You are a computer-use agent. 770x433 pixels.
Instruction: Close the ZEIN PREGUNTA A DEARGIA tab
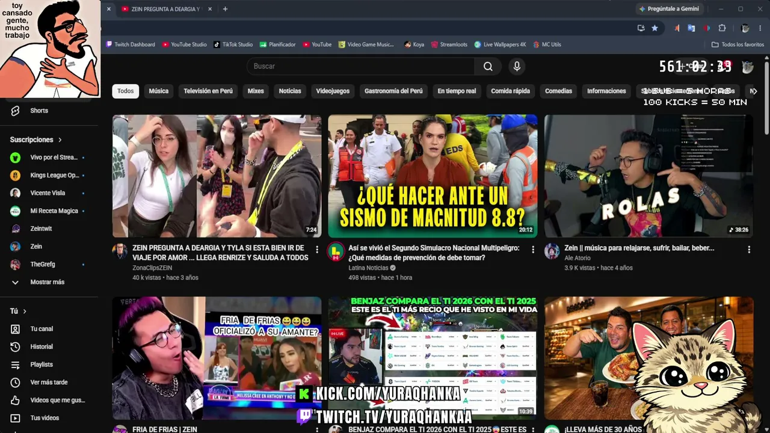coord(209,9)
